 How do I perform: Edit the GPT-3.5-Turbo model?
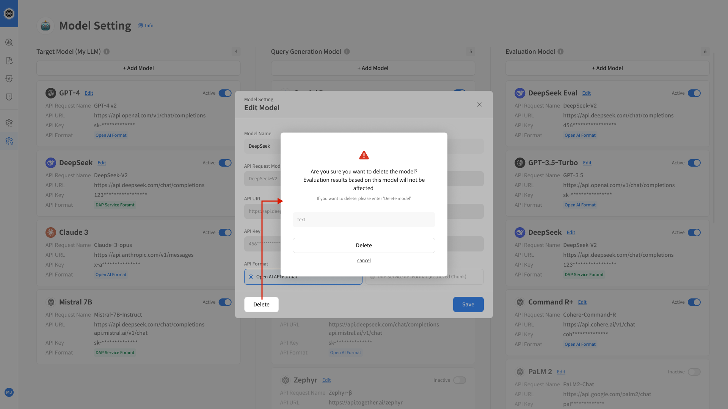pyautogui.click(x=587, y=163)
